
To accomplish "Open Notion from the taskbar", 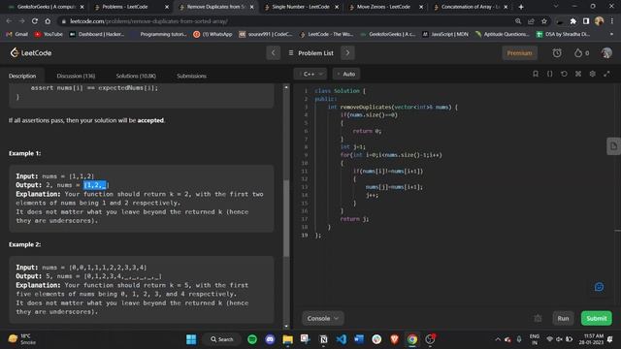I will (x=323, y=339).
